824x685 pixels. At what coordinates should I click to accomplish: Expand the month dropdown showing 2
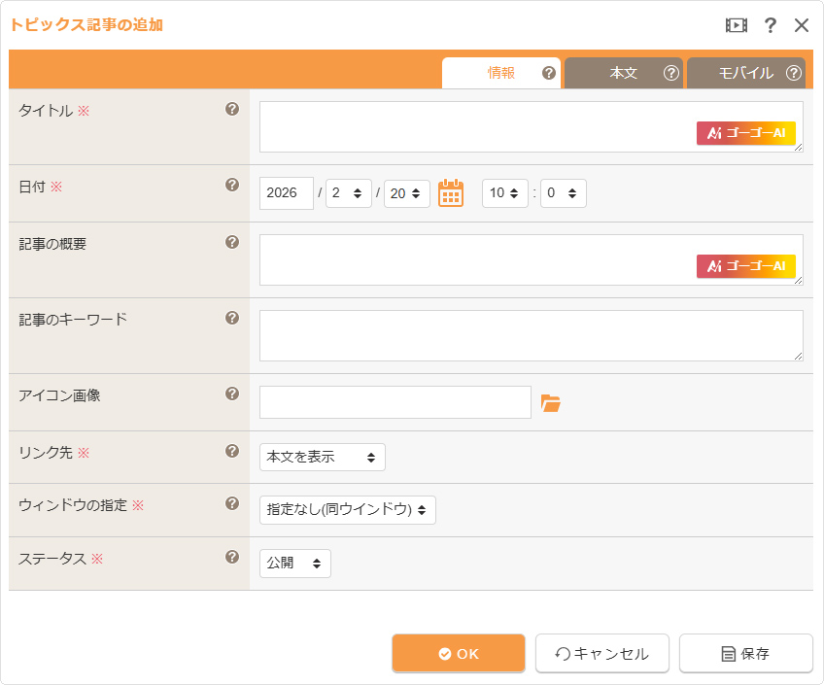(348, 193)
